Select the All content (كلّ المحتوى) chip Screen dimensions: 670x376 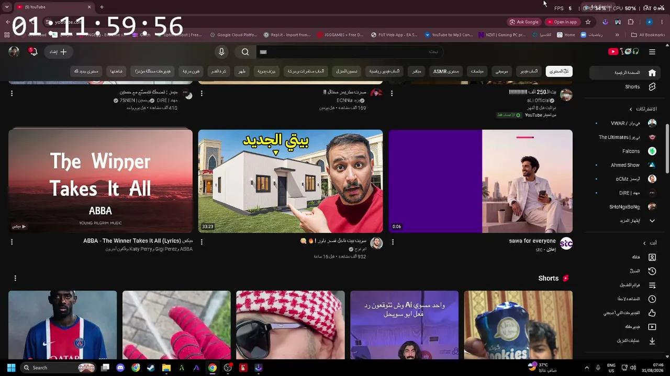[559, 71]
